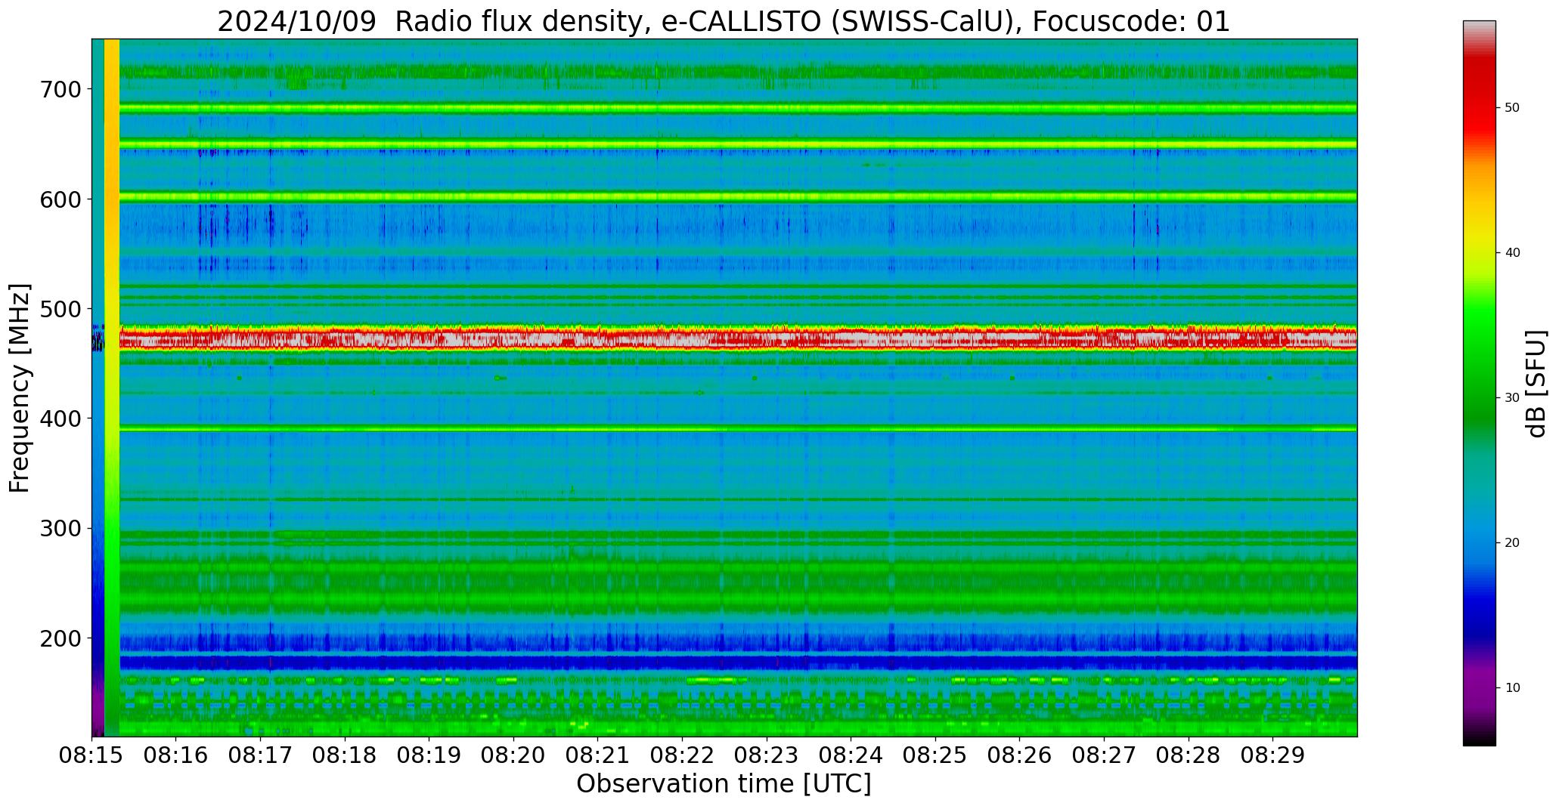The height and width of the screenshot is (806, 1559).
Task: Click the 500 frequency tick label
Action: [x=59, y=309]
